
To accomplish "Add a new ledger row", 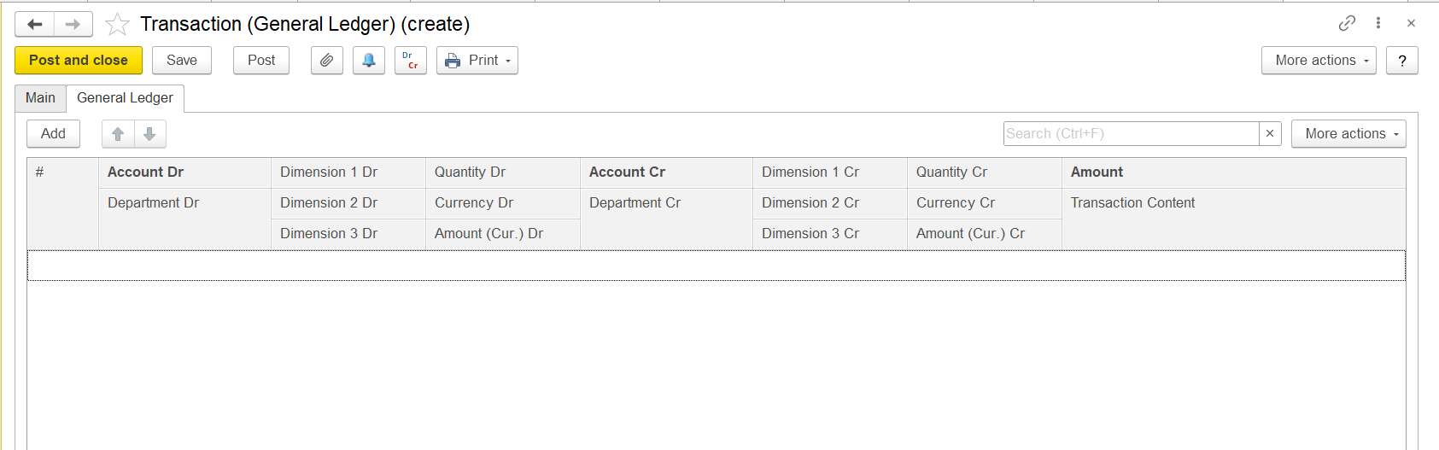I will (53, 134).
